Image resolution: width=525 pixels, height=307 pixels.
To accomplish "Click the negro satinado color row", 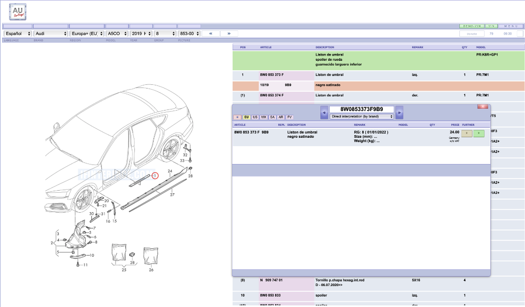I will click(x=379, y=86).
